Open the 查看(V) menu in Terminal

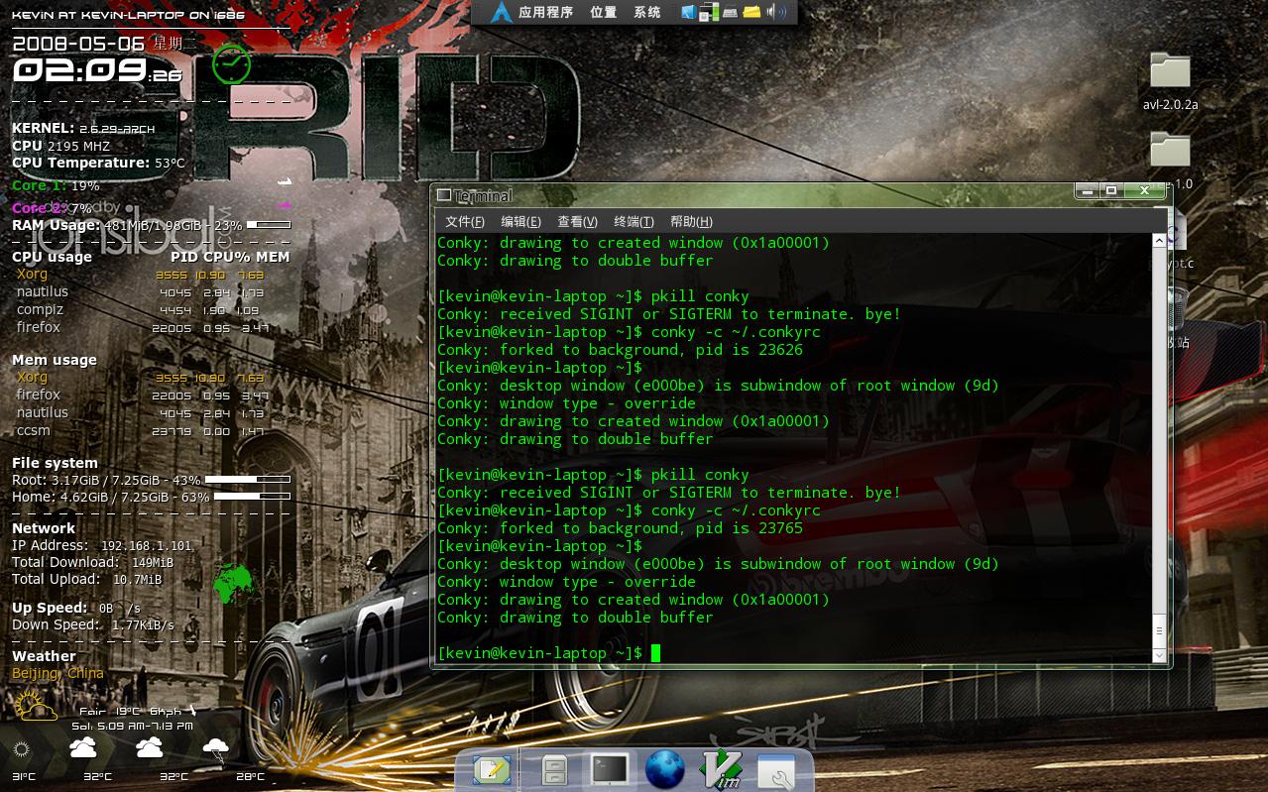coord(577,221)
